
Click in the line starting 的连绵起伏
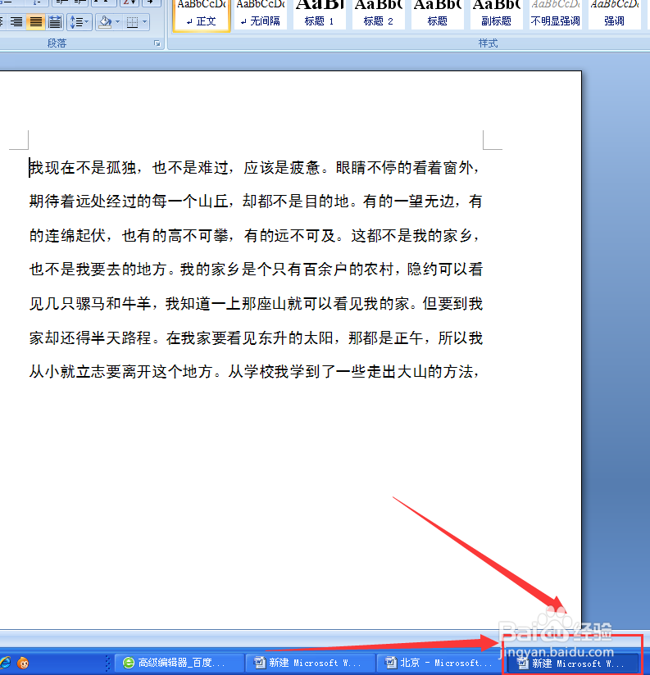pyautogui.click(x=254, y=235)
